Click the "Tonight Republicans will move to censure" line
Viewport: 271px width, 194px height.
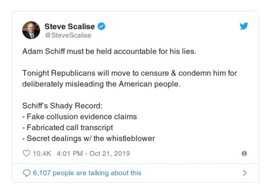(x=129, y=73)
